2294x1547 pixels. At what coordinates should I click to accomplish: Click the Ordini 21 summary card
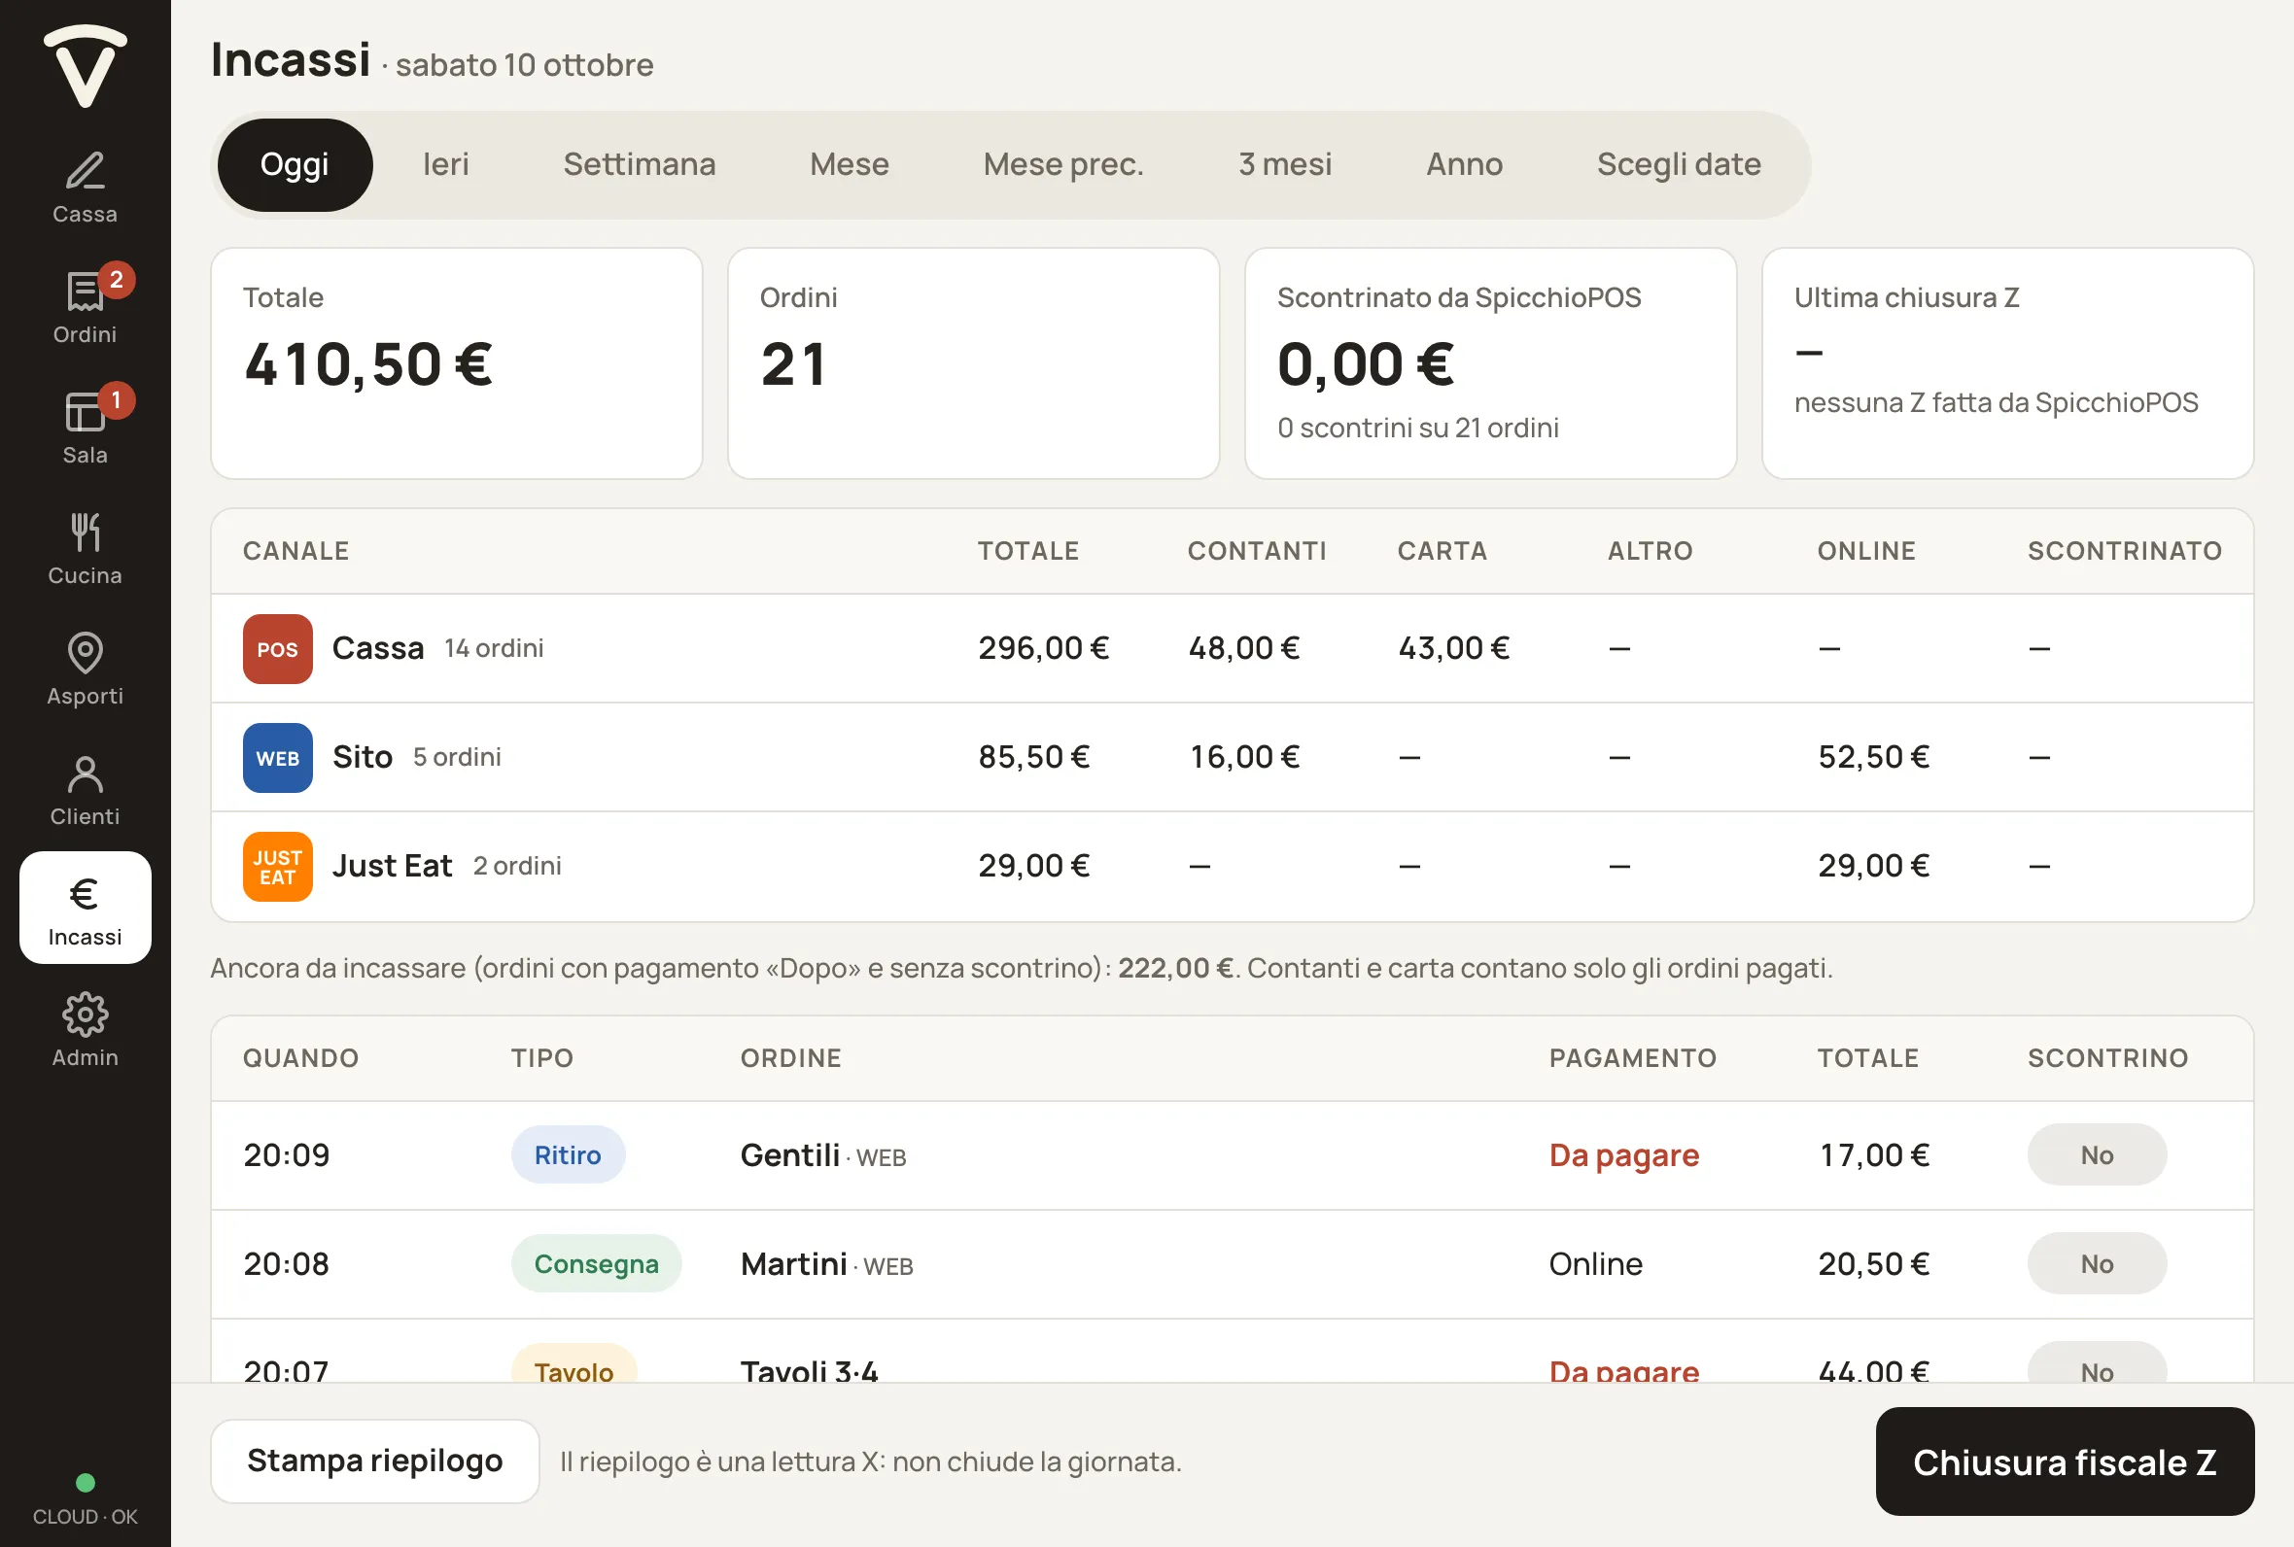[974, 363]
